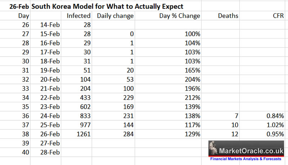288x165 pixels.
Task: Click the deaths cell showing 12
Action: click(234, 134)
